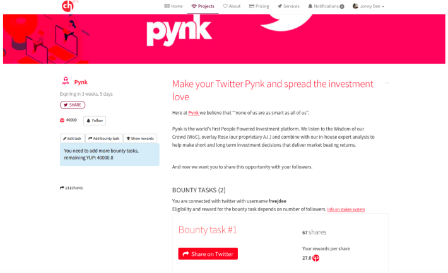Click the red Share on Twitter button
This screenshot has width=448, height=273.
coord(208,253)
